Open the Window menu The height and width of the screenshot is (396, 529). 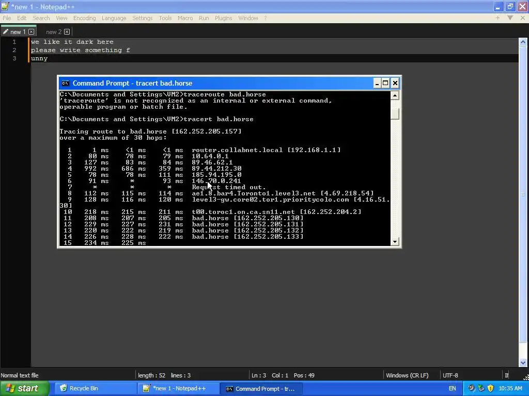(248, 18)
